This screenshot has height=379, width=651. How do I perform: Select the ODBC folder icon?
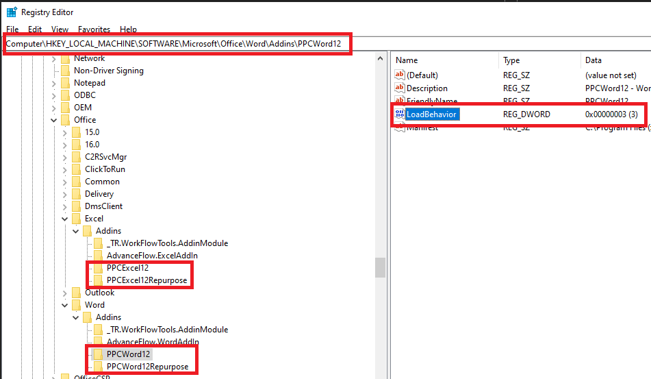point(66,95)
